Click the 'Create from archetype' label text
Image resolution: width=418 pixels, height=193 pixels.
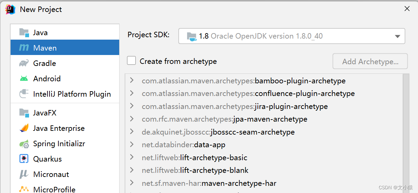[x=178, y=61]
